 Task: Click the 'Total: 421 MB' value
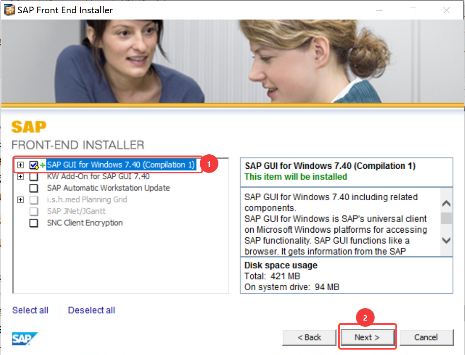(x=272, y=276)
